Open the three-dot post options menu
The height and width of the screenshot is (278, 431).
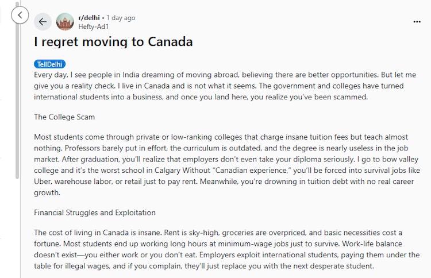(x=417, y=22)
